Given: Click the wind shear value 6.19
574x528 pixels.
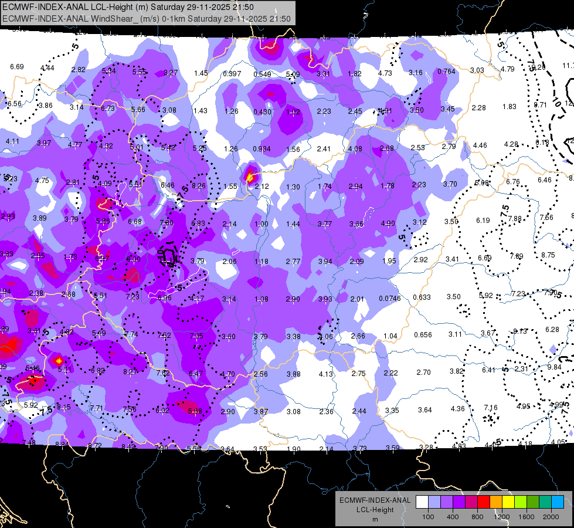Looking at the screenshot, I should [x=483, y=220].
